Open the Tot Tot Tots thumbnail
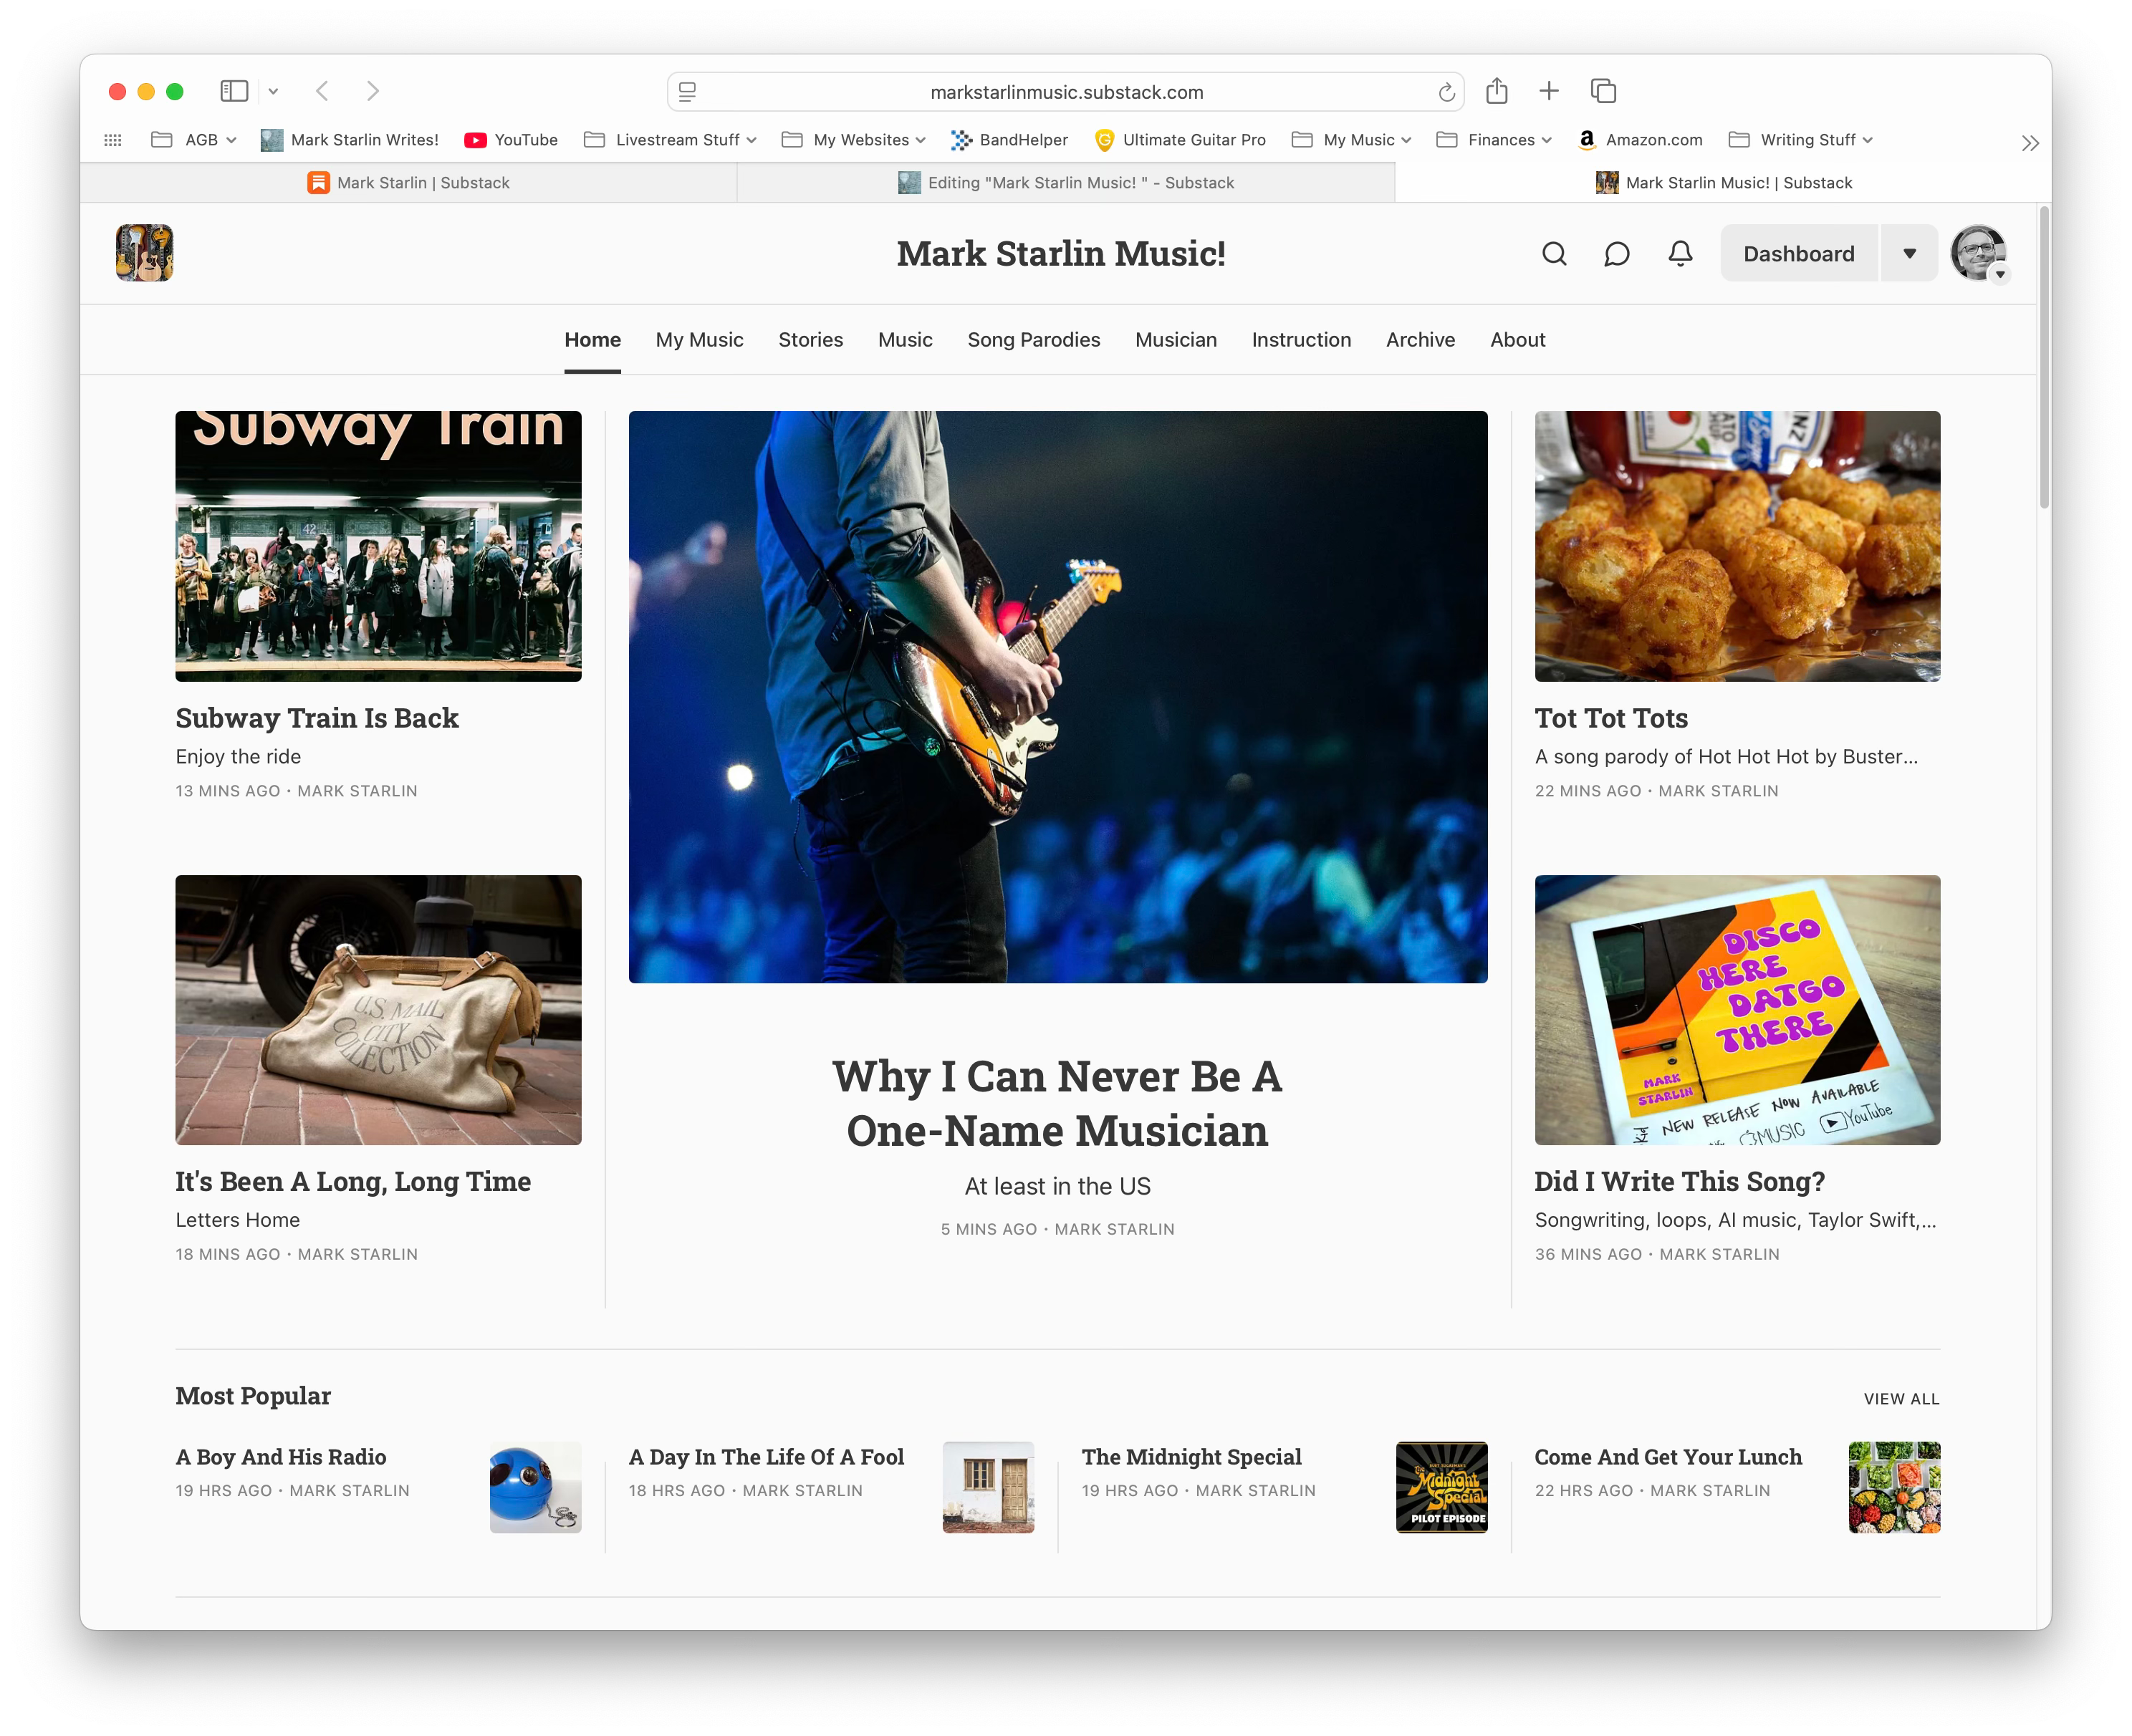Image resolution: width=2132 pixels, height=1736 pixels. coord(1737,546)
